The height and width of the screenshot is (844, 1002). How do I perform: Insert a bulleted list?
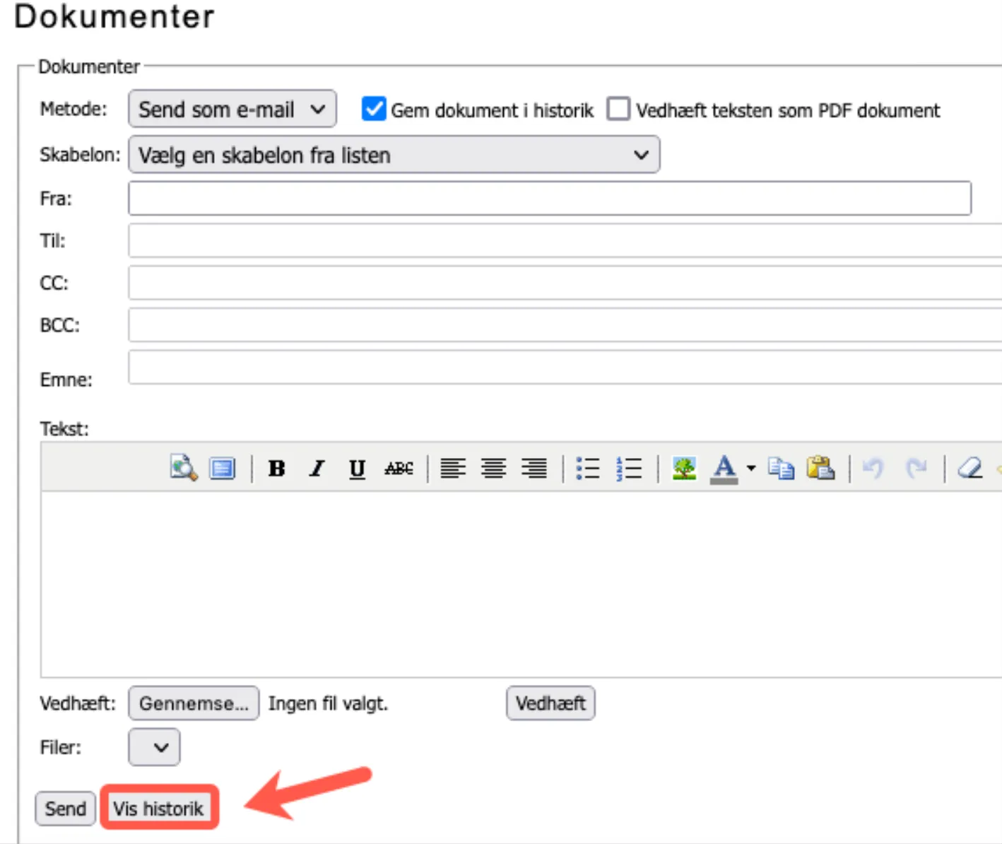588,468
